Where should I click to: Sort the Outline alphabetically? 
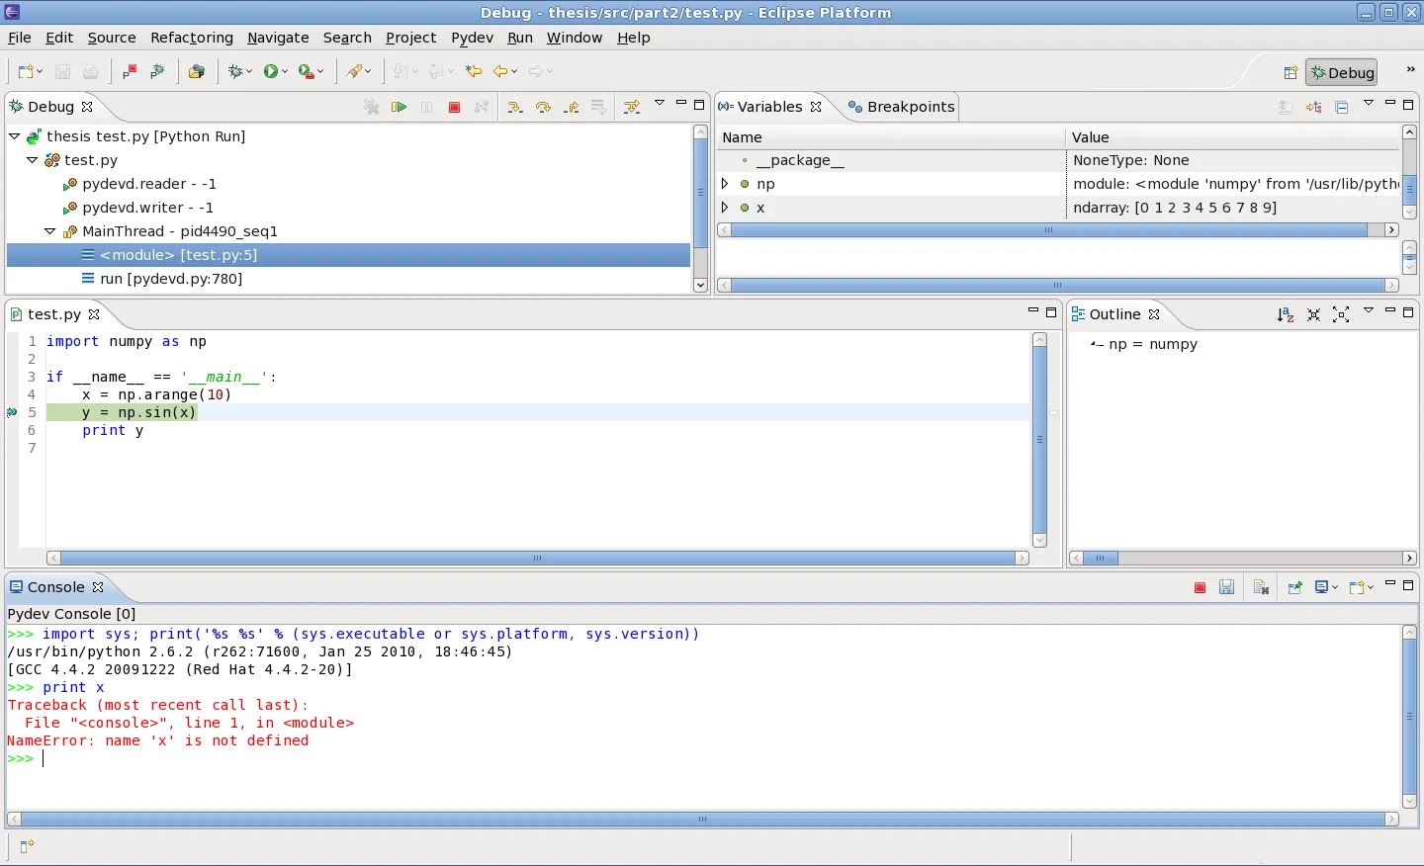1285,314
